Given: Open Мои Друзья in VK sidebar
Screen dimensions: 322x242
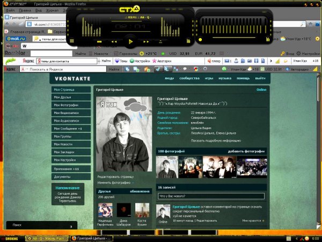Looking at the screenshot, I should [71, 97].
